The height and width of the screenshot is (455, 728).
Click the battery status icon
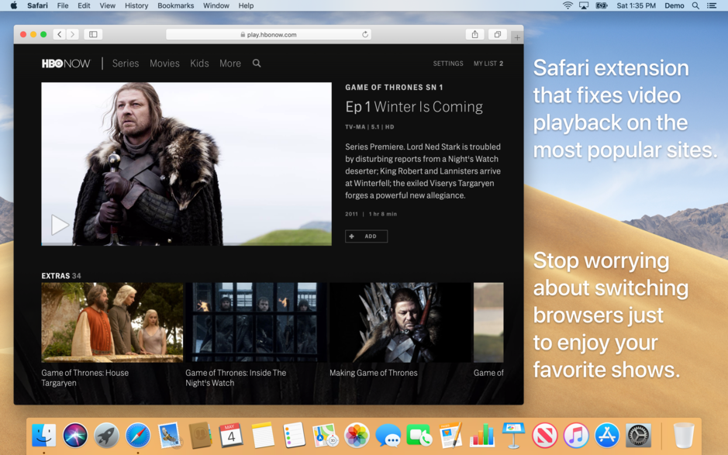point(602,5)
